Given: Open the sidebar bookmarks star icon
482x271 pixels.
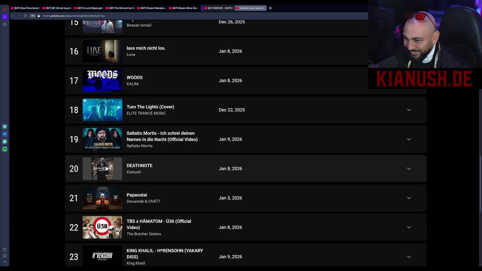Looking at the screenshot, I should pyautogui.click(x=5, y=24).
